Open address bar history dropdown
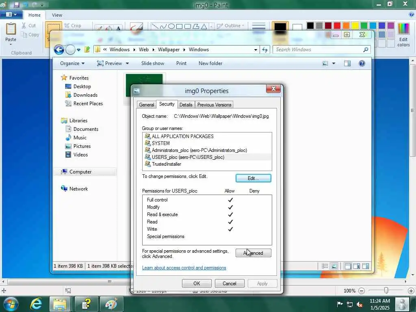This screenshot has height=312, width=416. point(256,50)
